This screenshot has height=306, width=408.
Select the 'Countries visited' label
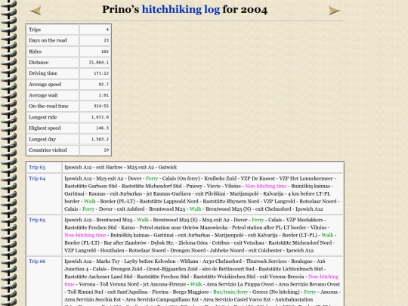[x=48, y=150]
